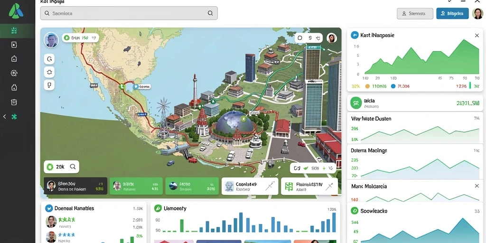Go to the home icon in sidebar
The width and height of the screenshot is (486, 243).
tap(14, 58)
